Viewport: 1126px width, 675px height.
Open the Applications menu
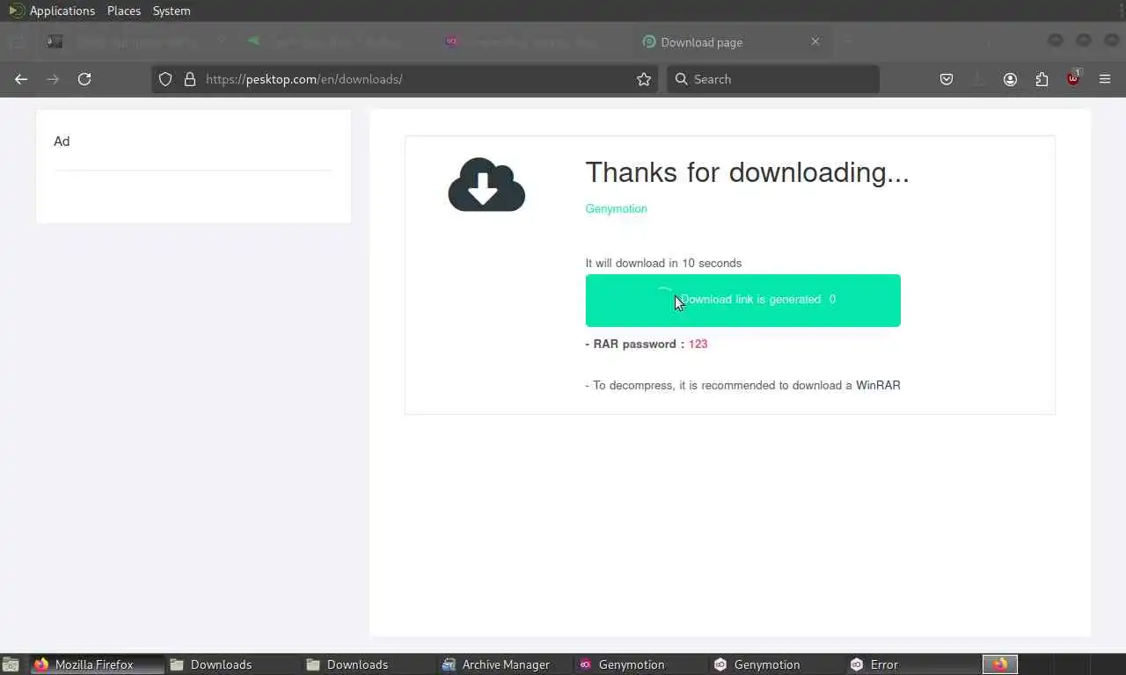pos(52,11)
